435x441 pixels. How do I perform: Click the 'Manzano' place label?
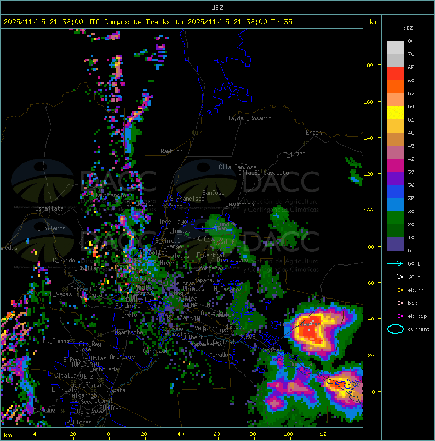[x=44, y=410]
